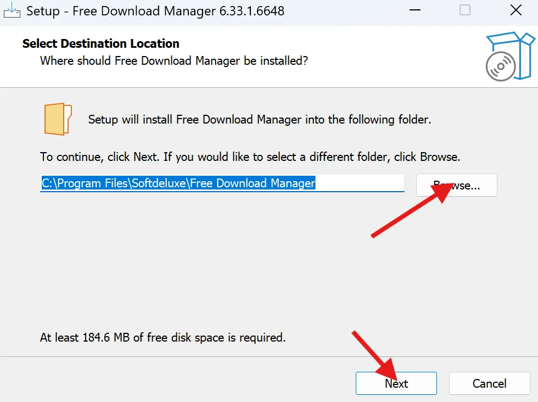Minimize the Setup window
The height and width of the screenshot is (402, 538).
(415, 10)
